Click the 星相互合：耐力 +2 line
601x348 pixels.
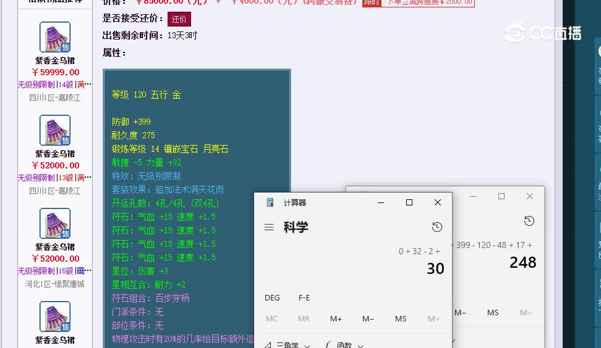148,284
